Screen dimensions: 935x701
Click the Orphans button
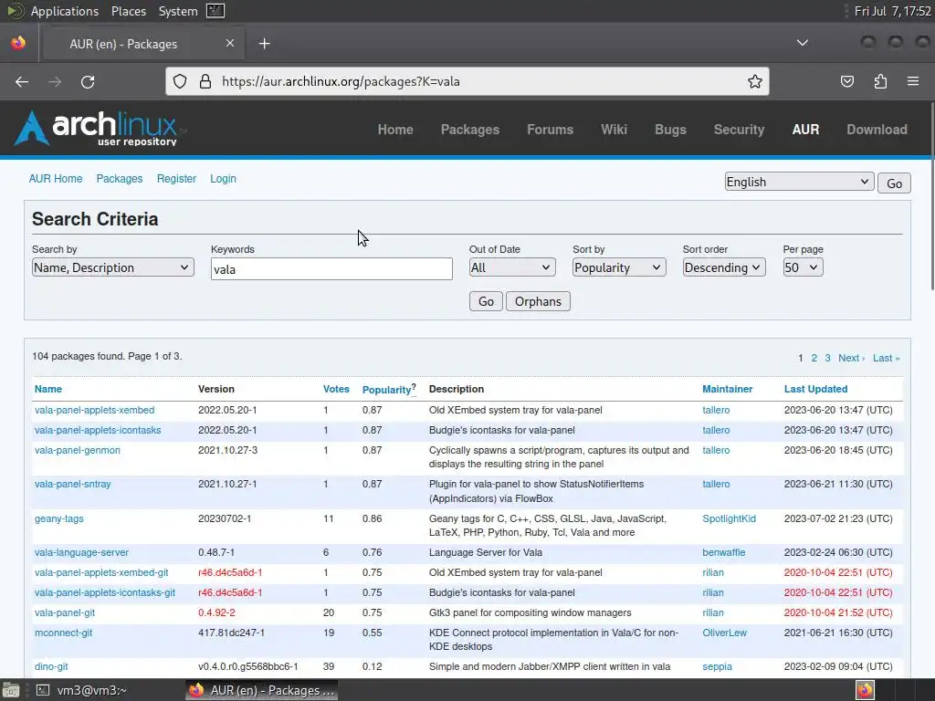tap(538, 301)
